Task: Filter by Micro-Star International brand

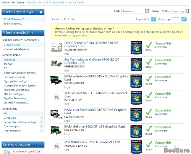Action: point(16,90)
